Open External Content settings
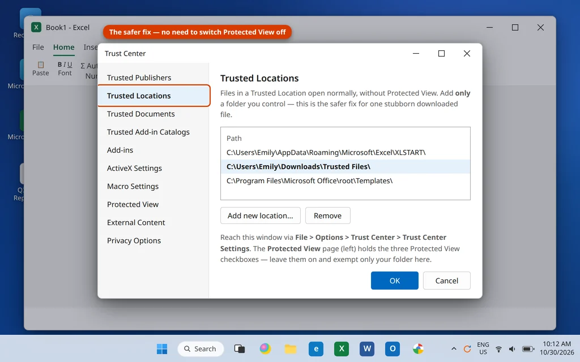The height and width of the screenshot is (362, 580). [136, 222]
